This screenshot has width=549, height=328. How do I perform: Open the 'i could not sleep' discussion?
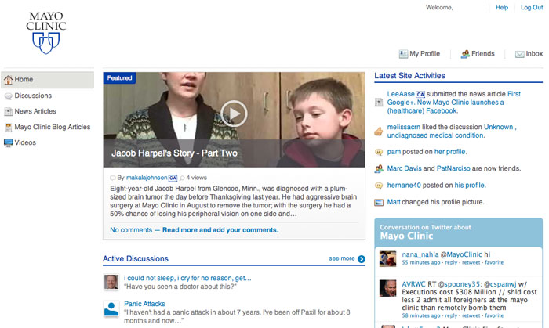click(x=187, y=279)
